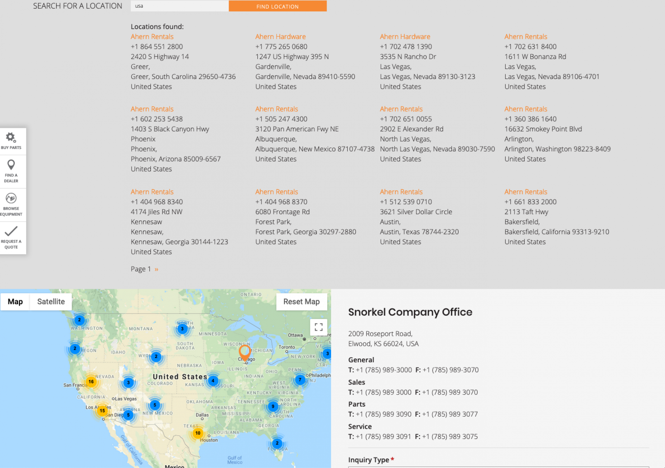665x468 pixels.
Task: Click location search input containing usa
Action: [x=179, y=6]
